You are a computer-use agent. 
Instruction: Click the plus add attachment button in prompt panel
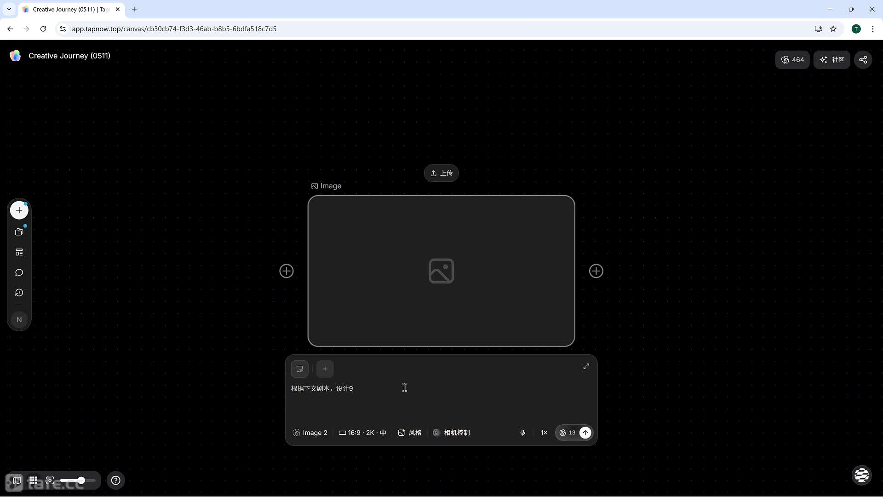pos(325,369)
